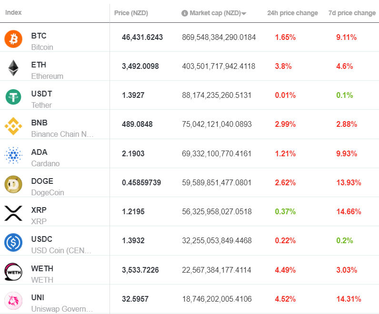
Task: Sort by Price (NZD) column header
Action: pyautogui.click(x=131, y=13)
